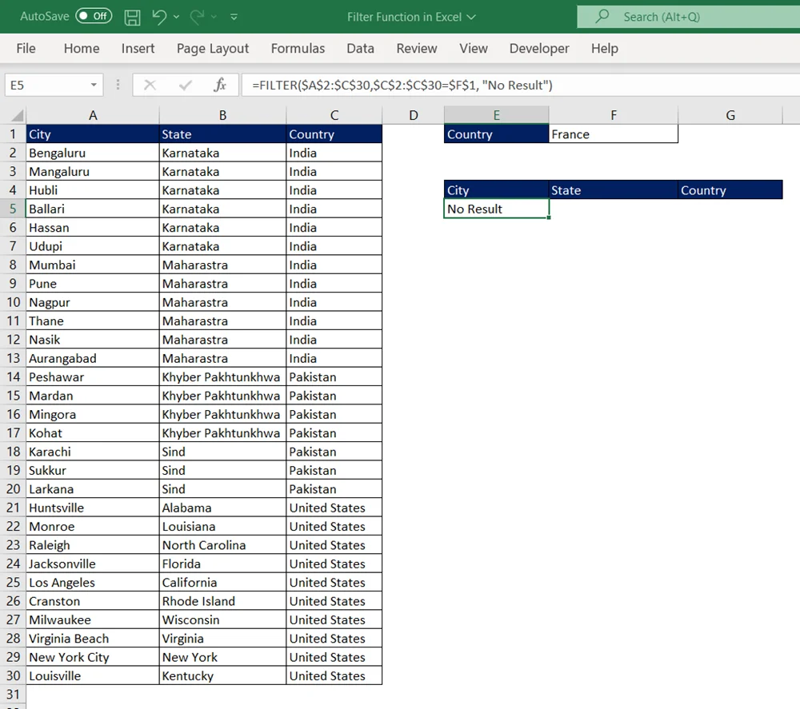This screenshot has width=800, height=709.
Task: Expand the Name Box dropdown
Action: click(94, 85)
